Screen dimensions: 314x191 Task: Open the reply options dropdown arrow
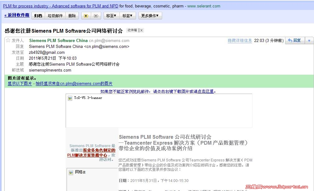(309, 41)
